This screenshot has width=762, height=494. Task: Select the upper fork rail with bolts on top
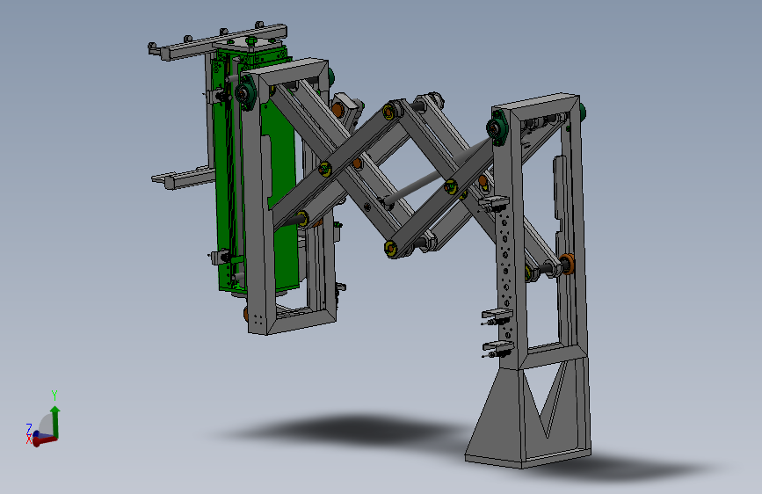[x=218, y=42]
